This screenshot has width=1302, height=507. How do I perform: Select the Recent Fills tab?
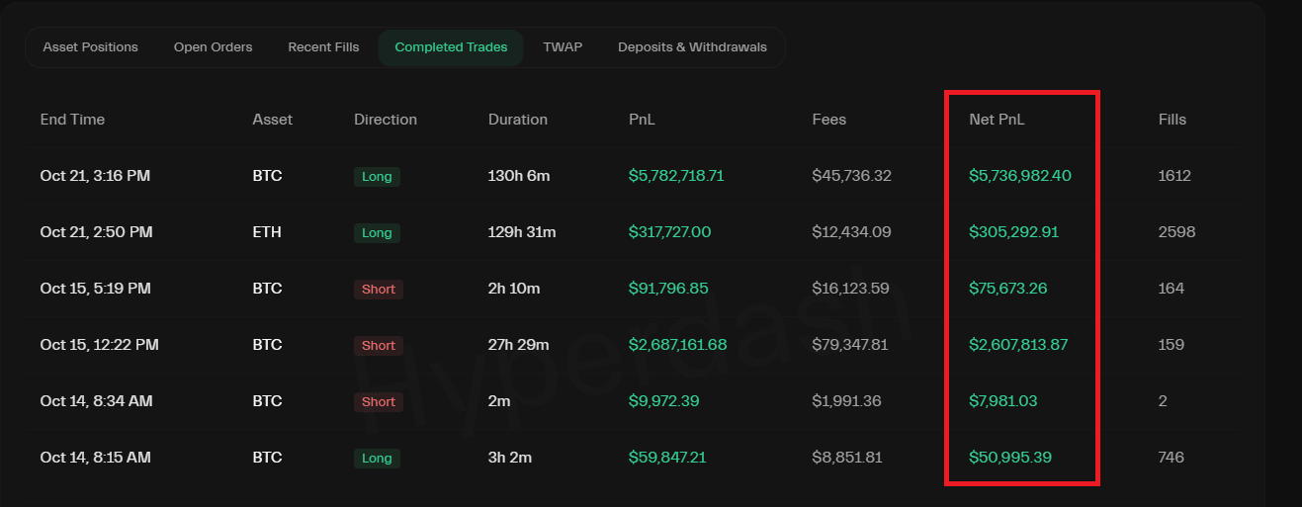click(x=323, y=47)
